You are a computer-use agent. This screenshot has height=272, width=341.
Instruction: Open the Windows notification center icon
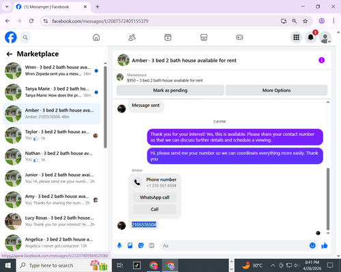tap(330, 265)
